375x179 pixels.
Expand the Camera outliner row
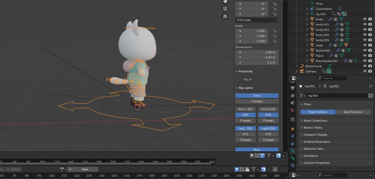[297, 71]
